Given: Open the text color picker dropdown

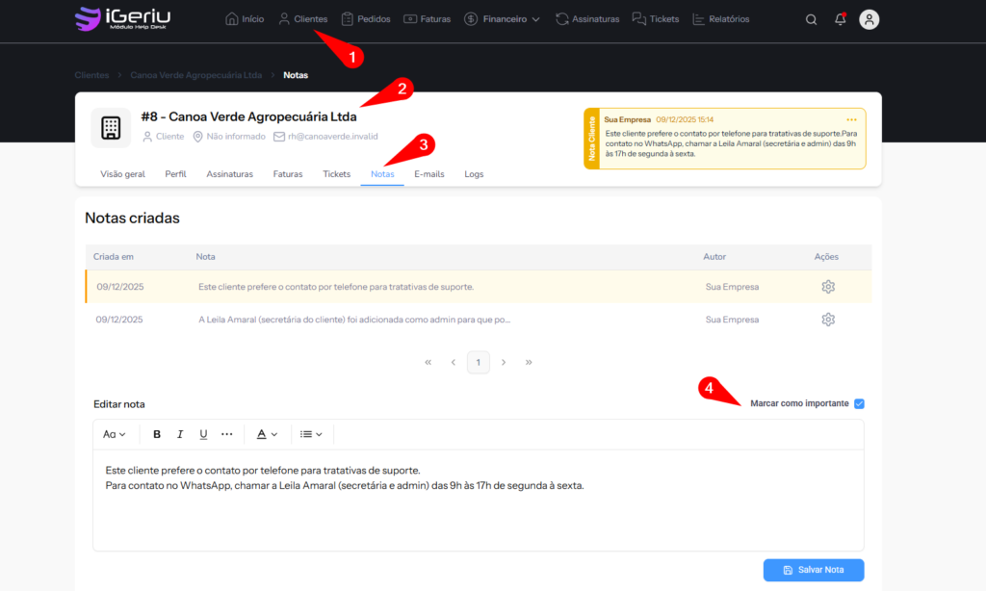Looking at the screenshot, I should click(x=267, y=434).
